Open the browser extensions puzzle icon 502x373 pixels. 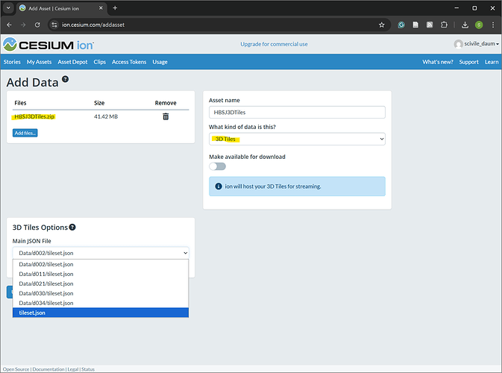(444, 25)
